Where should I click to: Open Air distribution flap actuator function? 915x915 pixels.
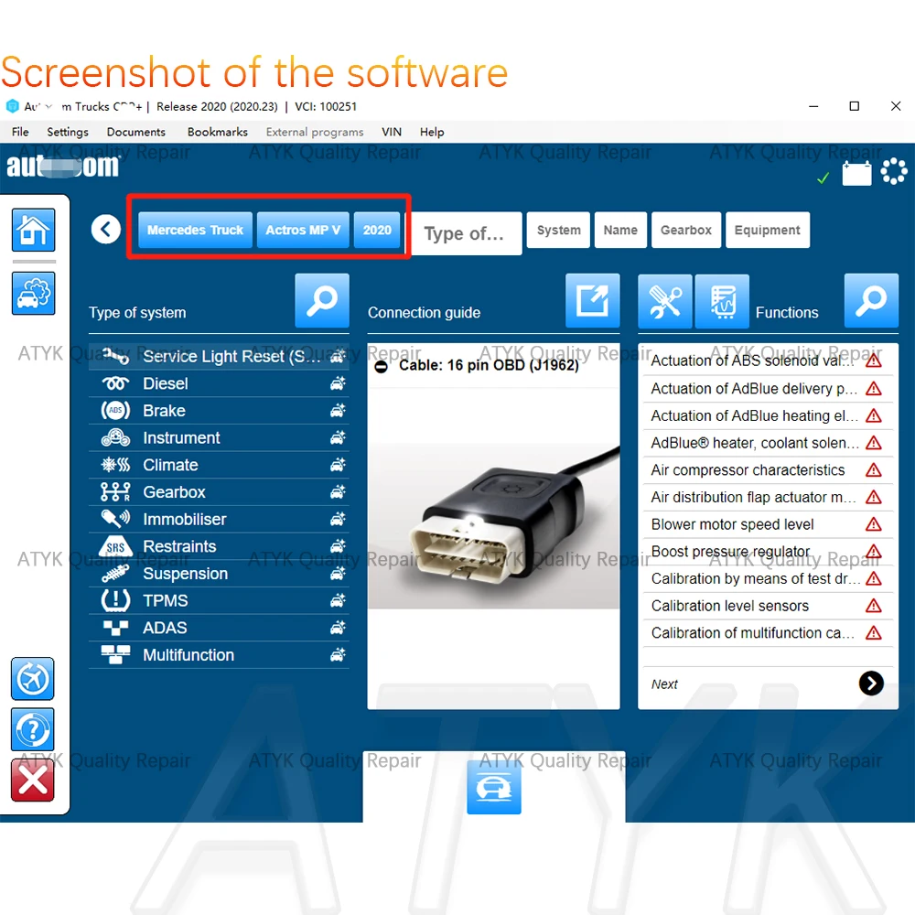(768, 497)
